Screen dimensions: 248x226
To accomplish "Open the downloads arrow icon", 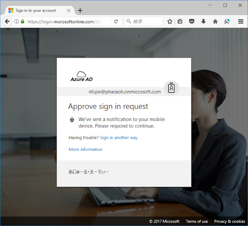I will point(203,21).
